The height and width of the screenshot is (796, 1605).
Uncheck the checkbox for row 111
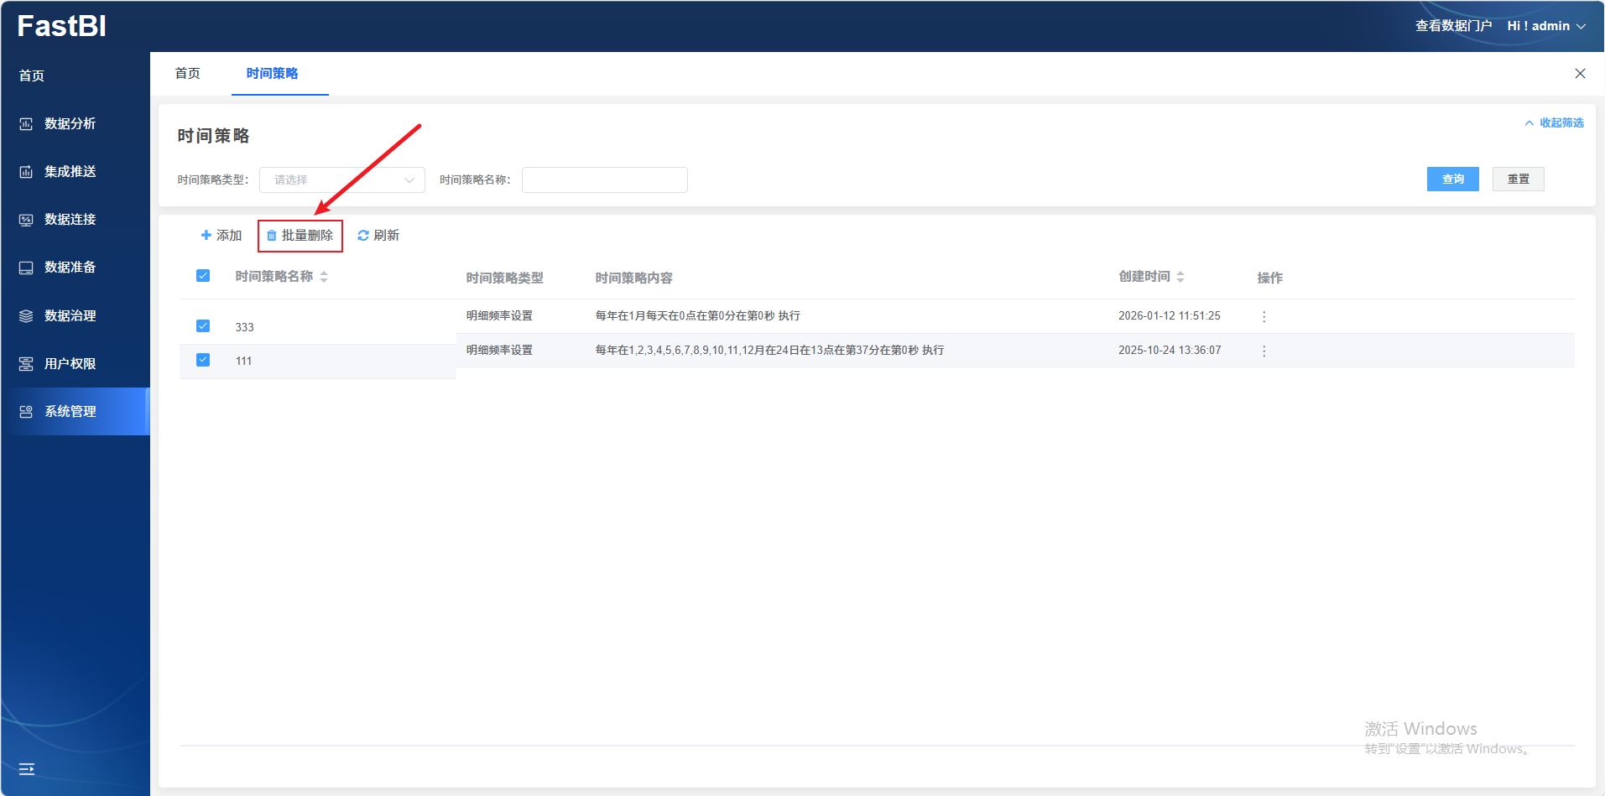tap(203, 360)
